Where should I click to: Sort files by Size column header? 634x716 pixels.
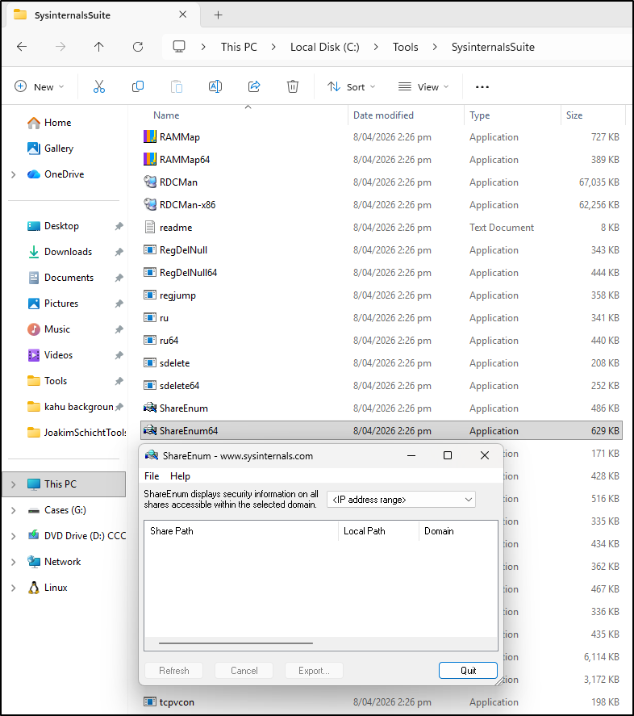[x=593, y=115]
